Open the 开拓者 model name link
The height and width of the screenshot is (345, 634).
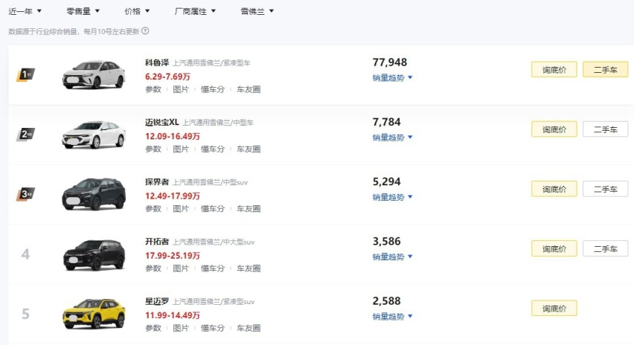click(x=157, y=242)
